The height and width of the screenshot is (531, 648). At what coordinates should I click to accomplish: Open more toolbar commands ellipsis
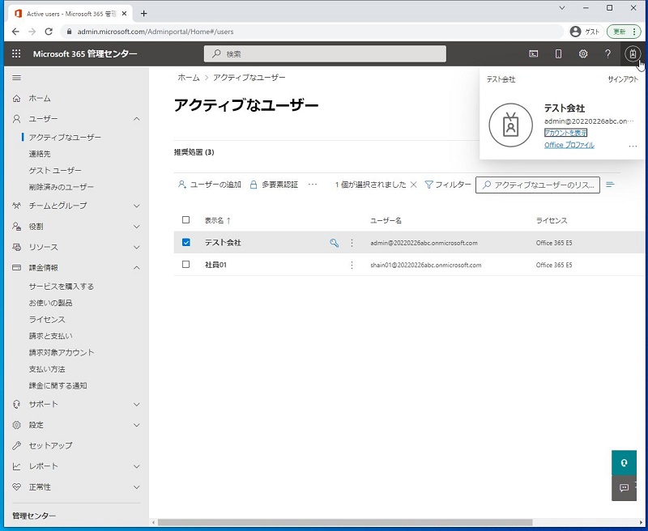[x=313, y=185]
